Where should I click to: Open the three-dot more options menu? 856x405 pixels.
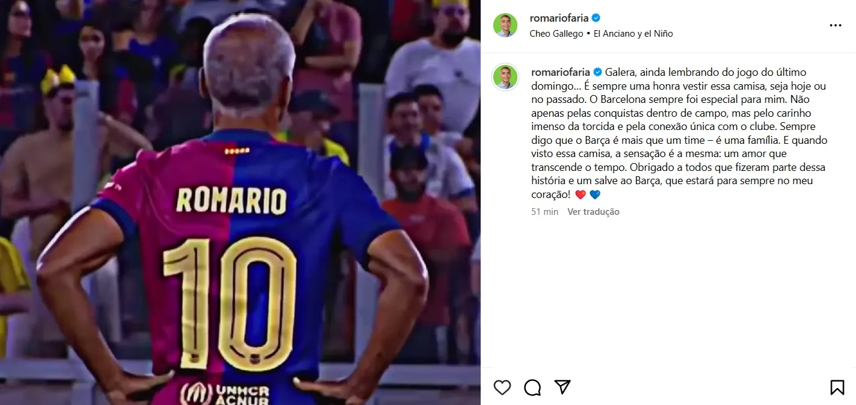(836, 25)
